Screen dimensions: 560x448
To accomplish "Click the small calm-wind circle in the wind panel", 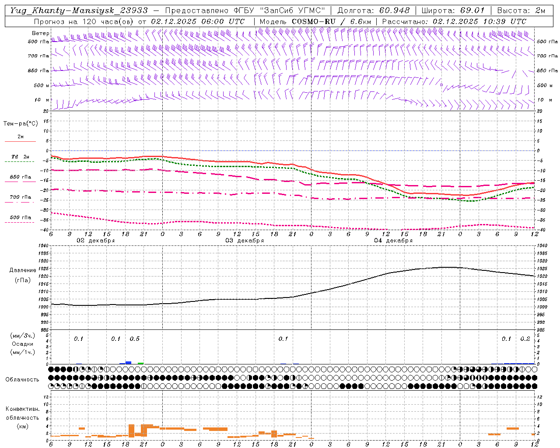I will coord(441,85).
